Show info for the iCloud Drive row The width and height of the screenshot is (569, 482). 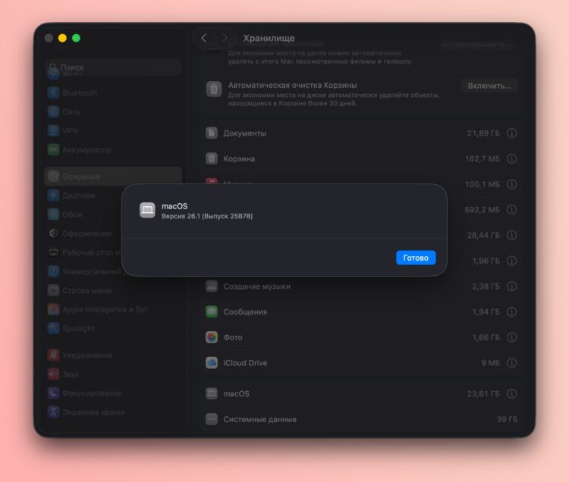(x=511, y=363)
